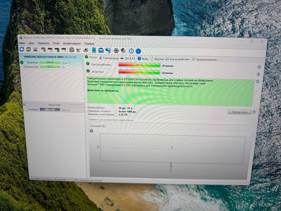Click the status bar last update text
281x211 pixels.
click(x=66, y=180)
